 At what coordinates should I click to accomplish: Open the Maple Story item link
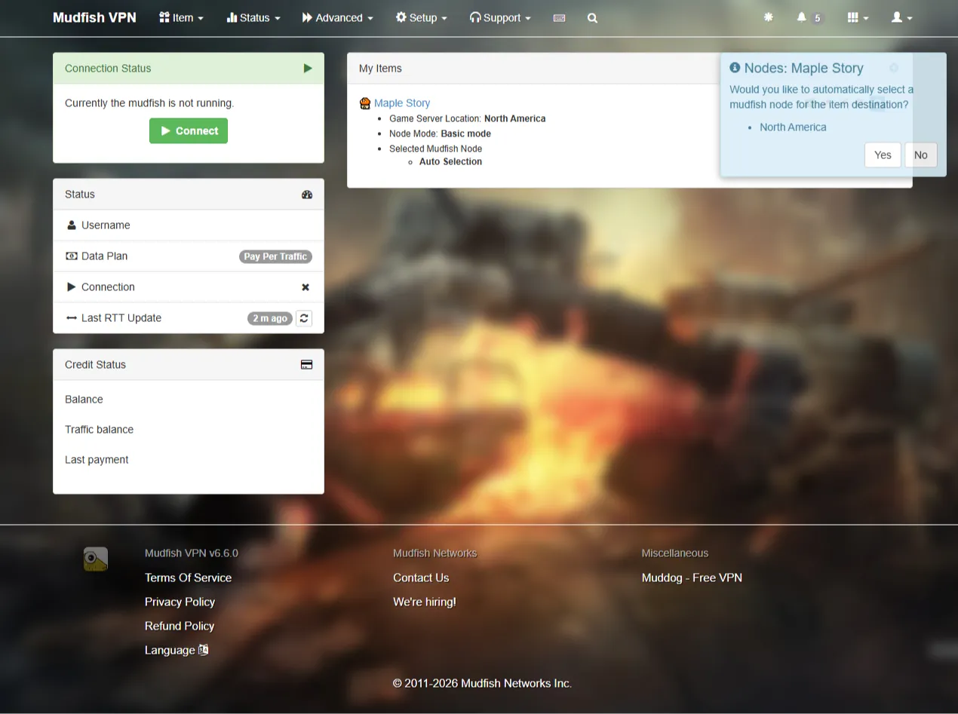tap(402, 103)
